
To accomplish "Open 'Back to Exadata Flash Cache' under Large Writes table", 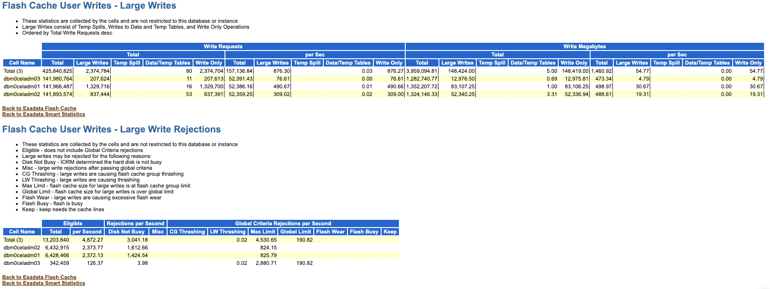I will click(x=39, y=108).
